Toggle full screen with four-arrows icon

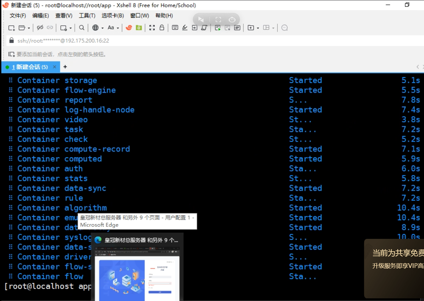152,28
